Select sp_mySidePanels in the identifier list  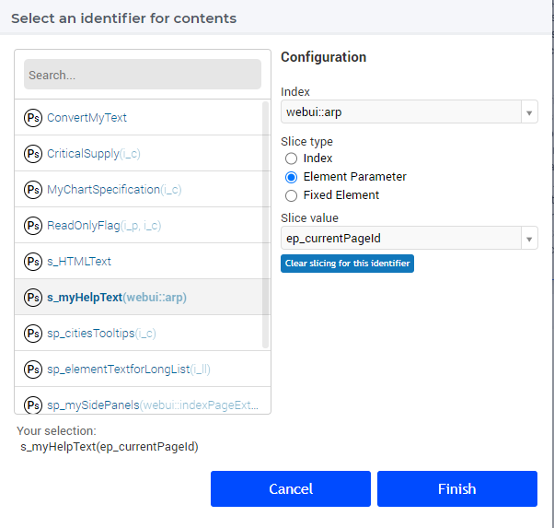click(x=143, y=403)
